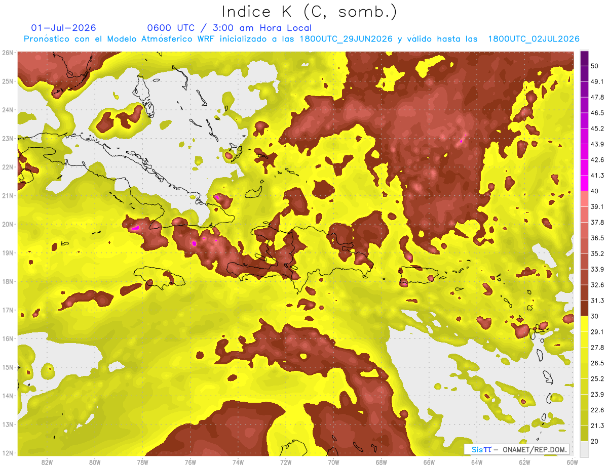Click the 14N latitude label
Viewport: 608px width, 469px height.
(x=7, y=396)
